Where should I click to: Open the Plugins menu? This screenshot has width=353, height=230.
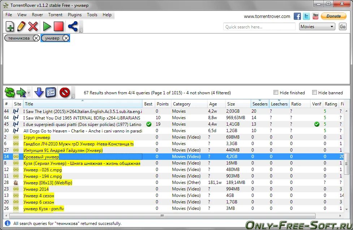coord(74,15)
